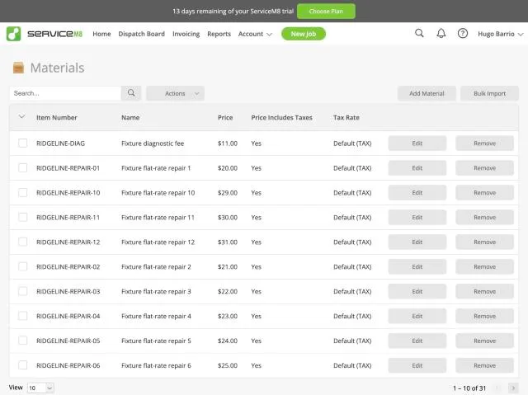Click the $31.00 price cell
The width and height of the screenshot is (528, 395).
coord(228,242)
